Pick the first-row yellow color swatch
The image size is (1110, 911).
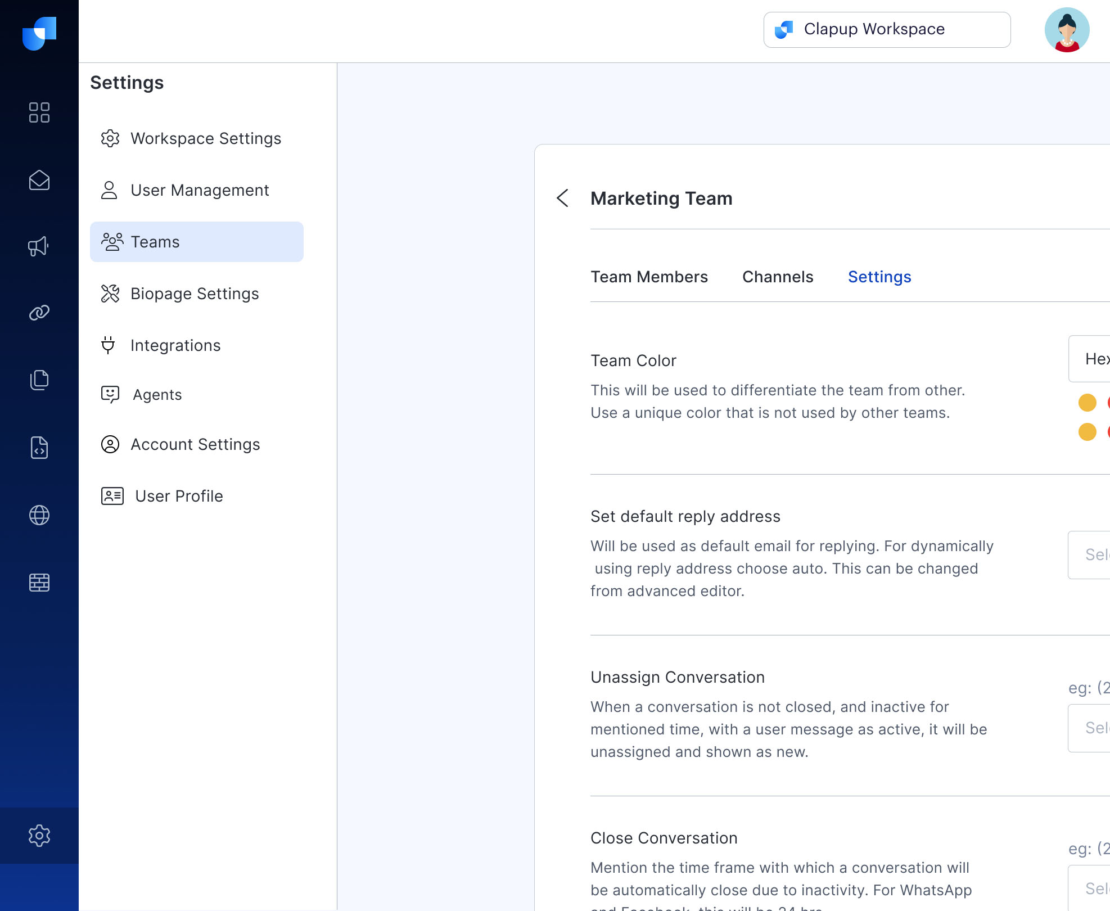pos(1088,403)
